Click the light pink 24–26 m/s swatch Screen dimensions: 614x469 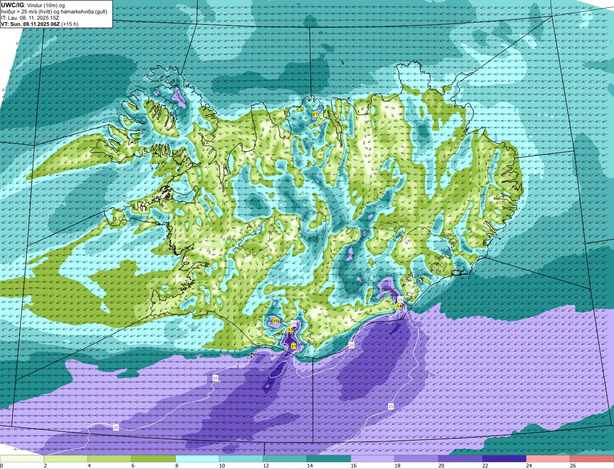pyautogui.click(x=549, y=458)
